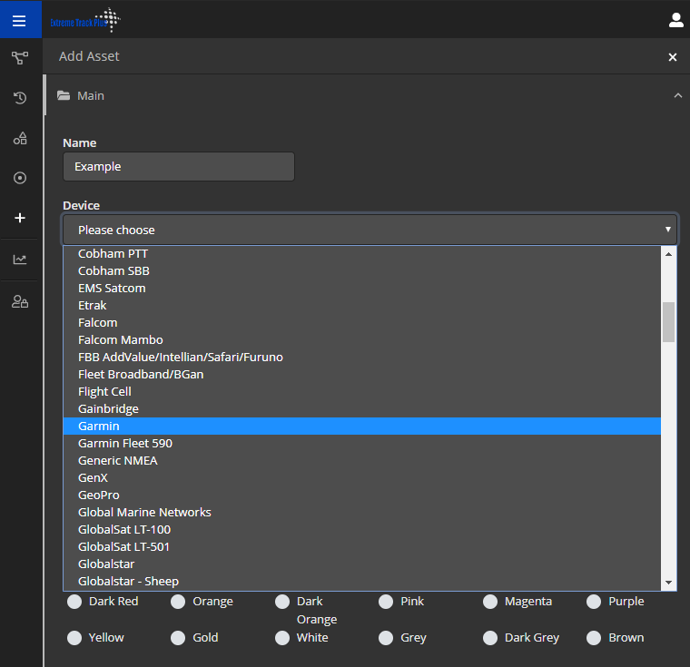Select the Pink color radio

386,602
